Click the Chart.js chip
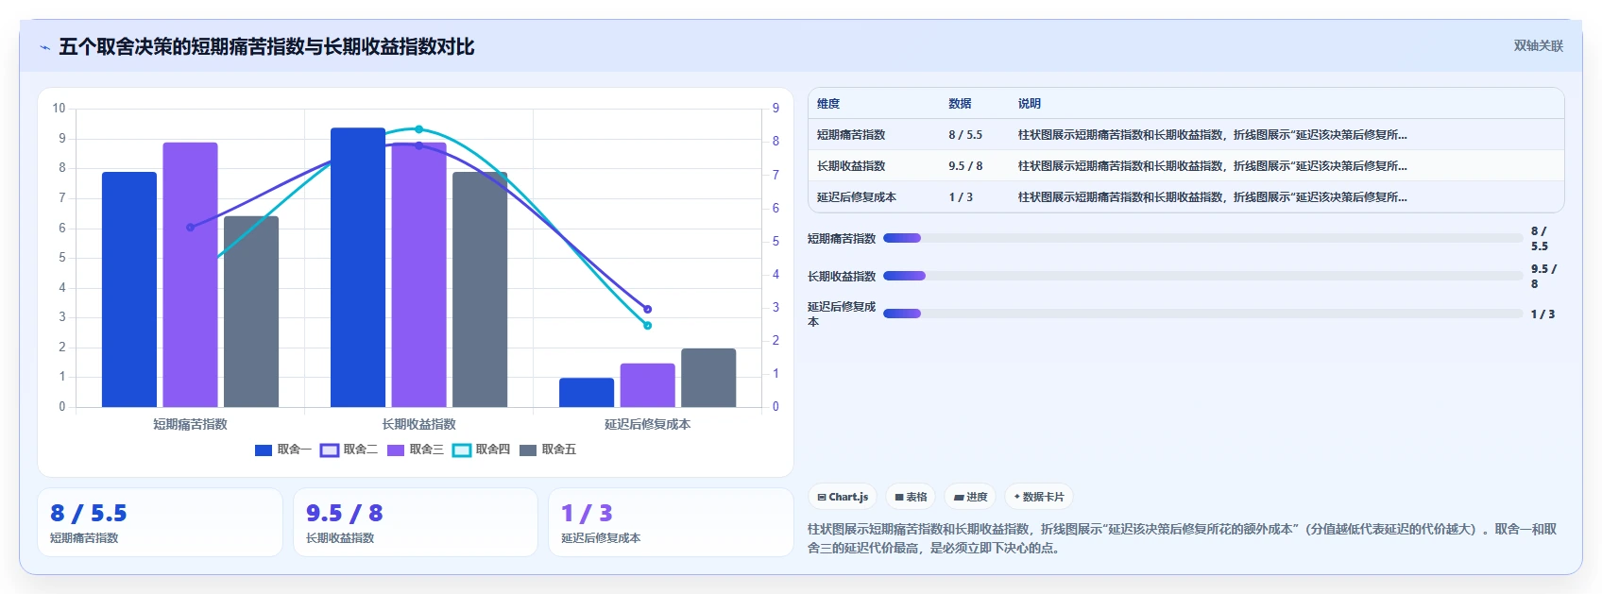Screen dimensions: 1602x594 [x=843, y=497]
